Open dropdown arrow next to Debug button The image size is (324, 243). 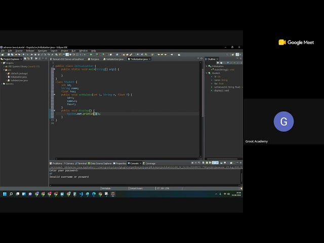88,55
